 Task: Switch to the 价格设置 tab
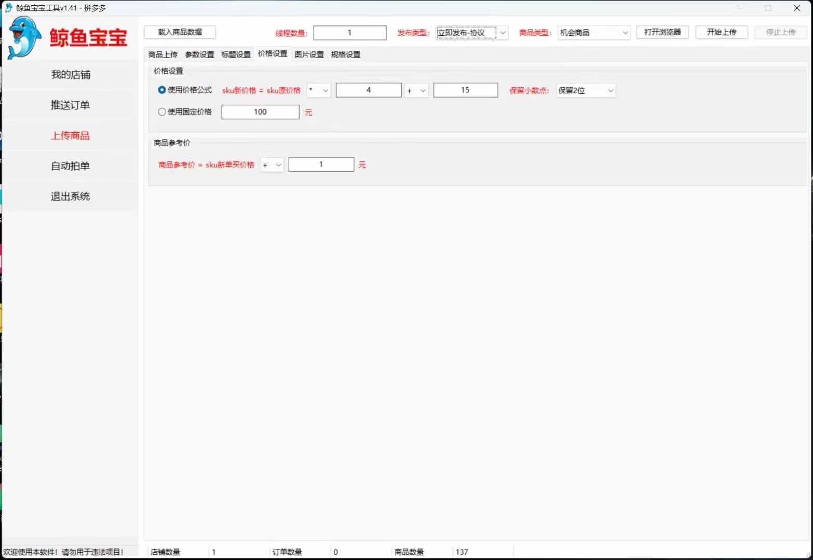(x=273, y=53)
